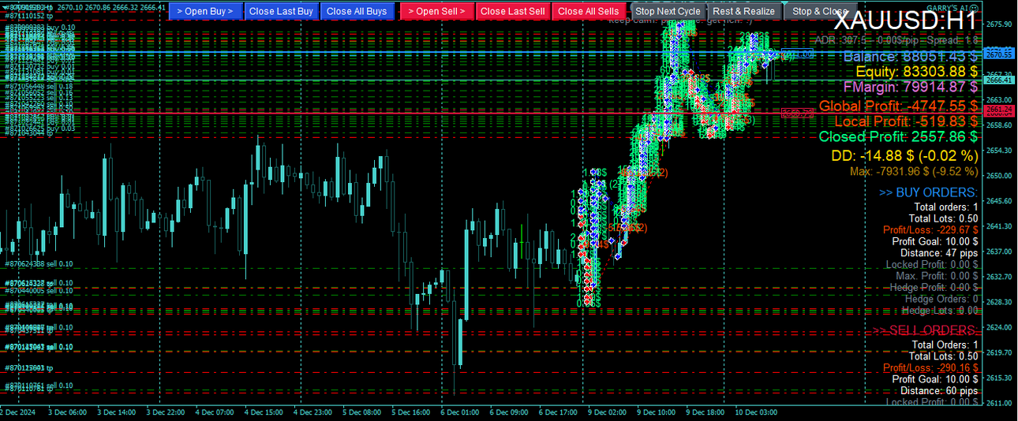Click the blue 2670.55 price tag on axis
The image size is (1018, 421).
999,54
